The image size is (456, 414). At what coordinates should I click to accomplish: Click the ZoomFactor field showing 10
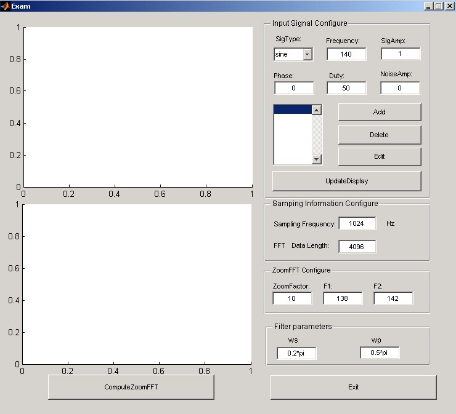(x=292, y=298)
